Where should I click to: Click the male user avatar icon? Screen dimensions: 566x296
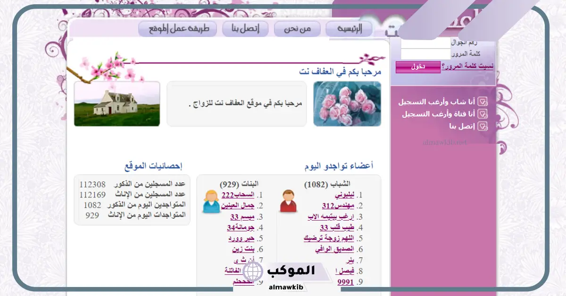pos(289,201)
